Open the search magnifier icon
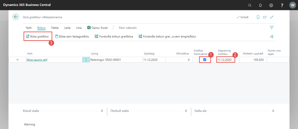The height and width of the screenshot is (129, 298). click(x=250, y=5)
